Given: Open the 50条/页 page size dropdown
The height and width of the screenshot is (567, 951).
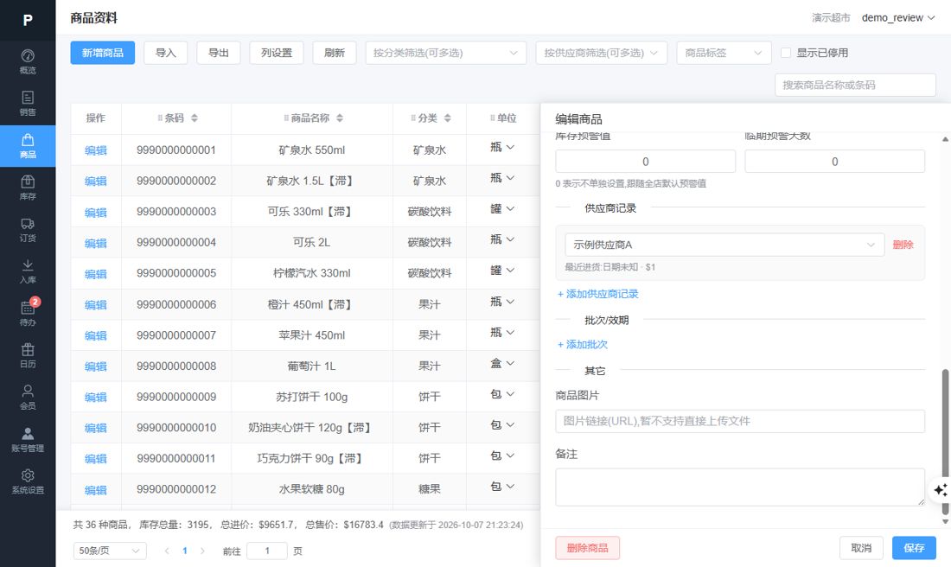Looking at the screenshot, I should point(110,551).
